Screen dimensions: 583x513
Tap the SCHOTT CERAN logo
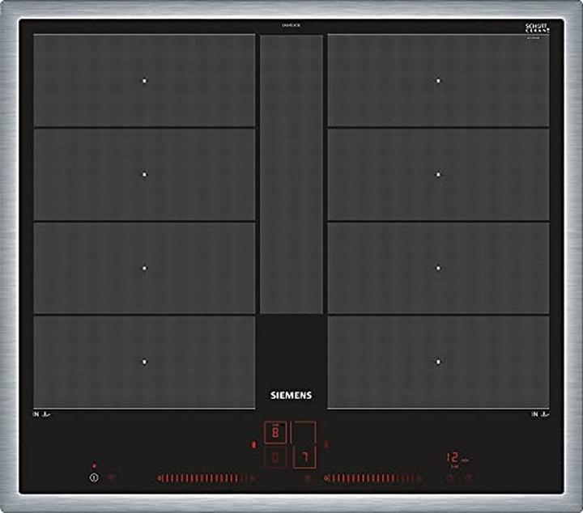pos(536,28)
